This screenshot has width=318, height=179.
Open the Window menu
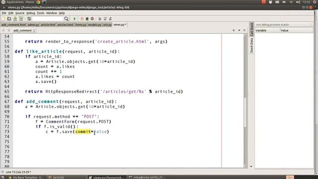tap(52, 13)
